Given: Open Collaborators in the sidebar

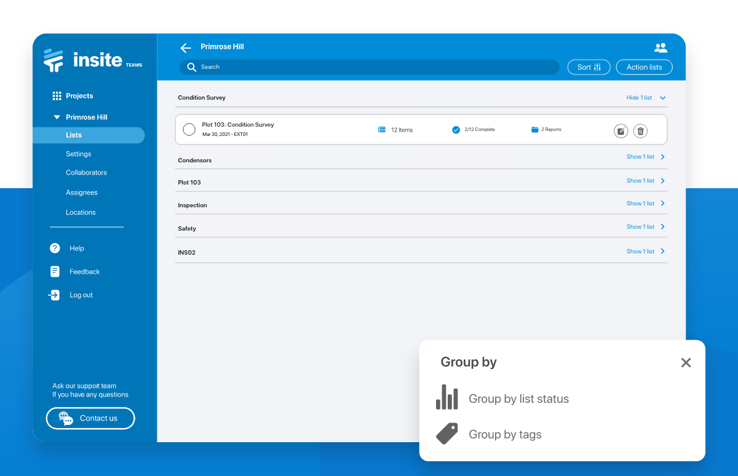Looking at the screenshot, I should [86, 173].
